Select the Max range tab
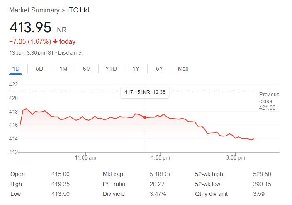Image resolution: width=292 pixels, height=205 pixels. [183, 69]
